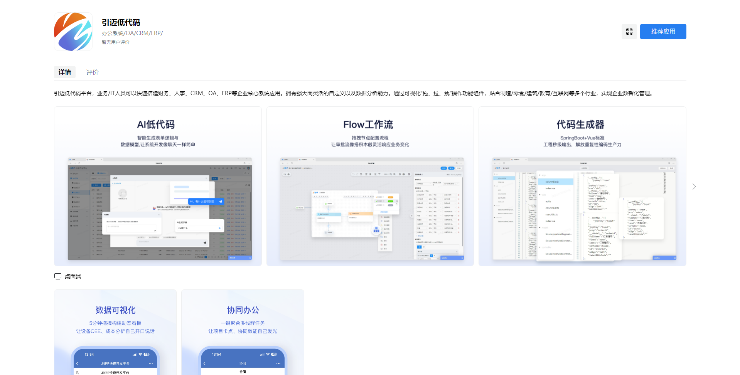Click the 桌面端 monitor icon
This screenshot has height=375, width=740.
click(x=58, y=276)
